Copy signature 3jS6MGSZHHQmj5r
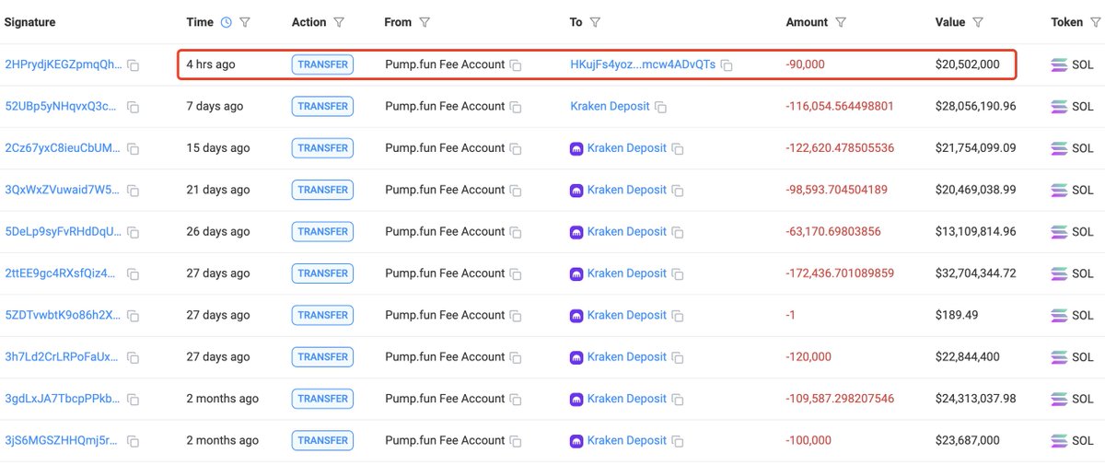The width and height of the screenshot is (1105, 465). 134,441
